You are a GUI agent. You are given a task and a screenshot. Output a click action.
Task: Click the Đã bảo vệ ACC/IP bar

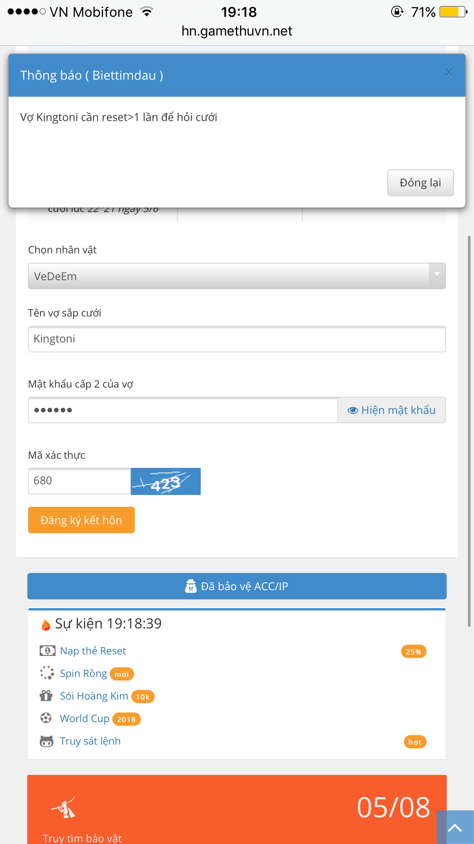point(237,586)
